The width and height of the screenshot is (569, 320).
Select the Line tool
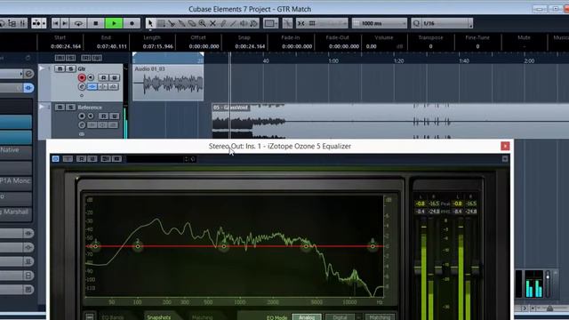233,24
